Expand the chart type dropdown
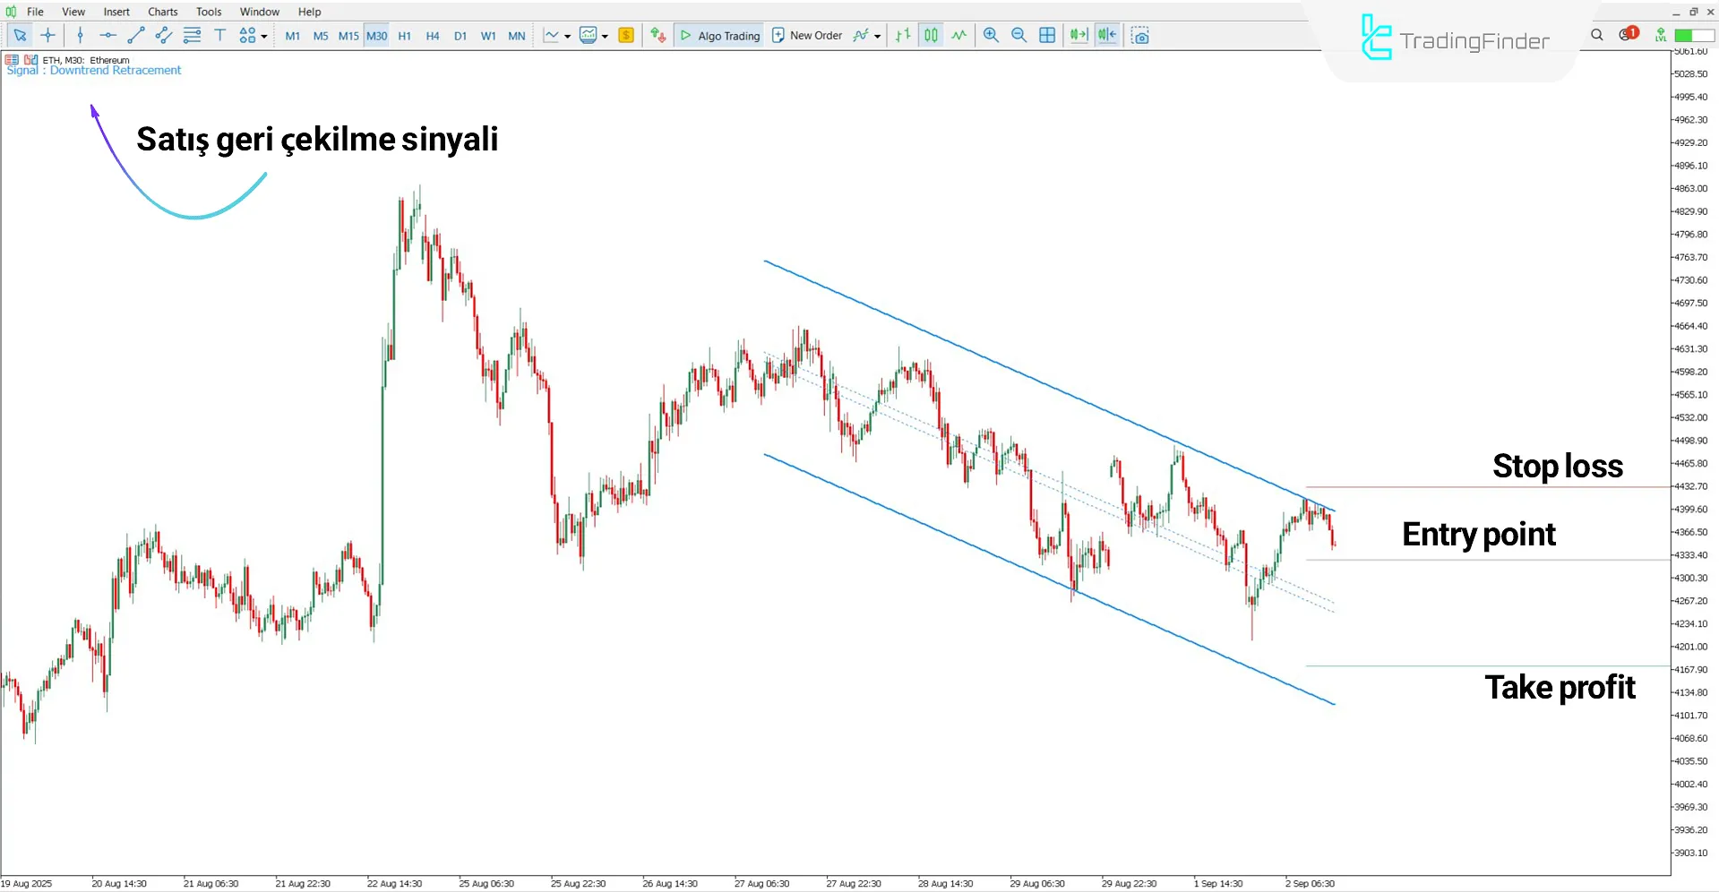This screenshot has height=892, width=1719. click(x=606, y=36)
